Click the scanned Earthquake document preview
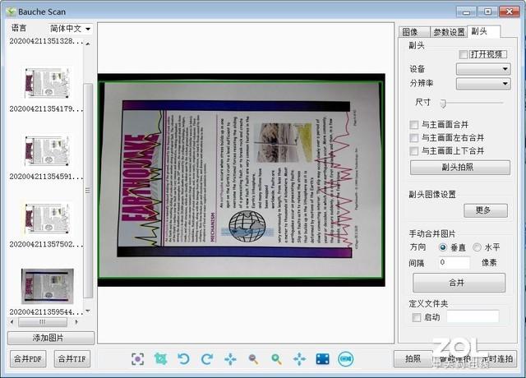Image resolution: width=526 pixels, height=378 pixels. [241, 180]
